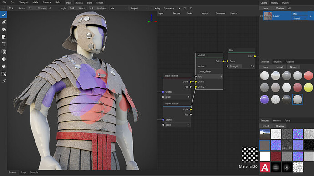This screenshot has width=314, height=176.
Task: Switch to the Material workspace tab
Action: coord(79,3)
